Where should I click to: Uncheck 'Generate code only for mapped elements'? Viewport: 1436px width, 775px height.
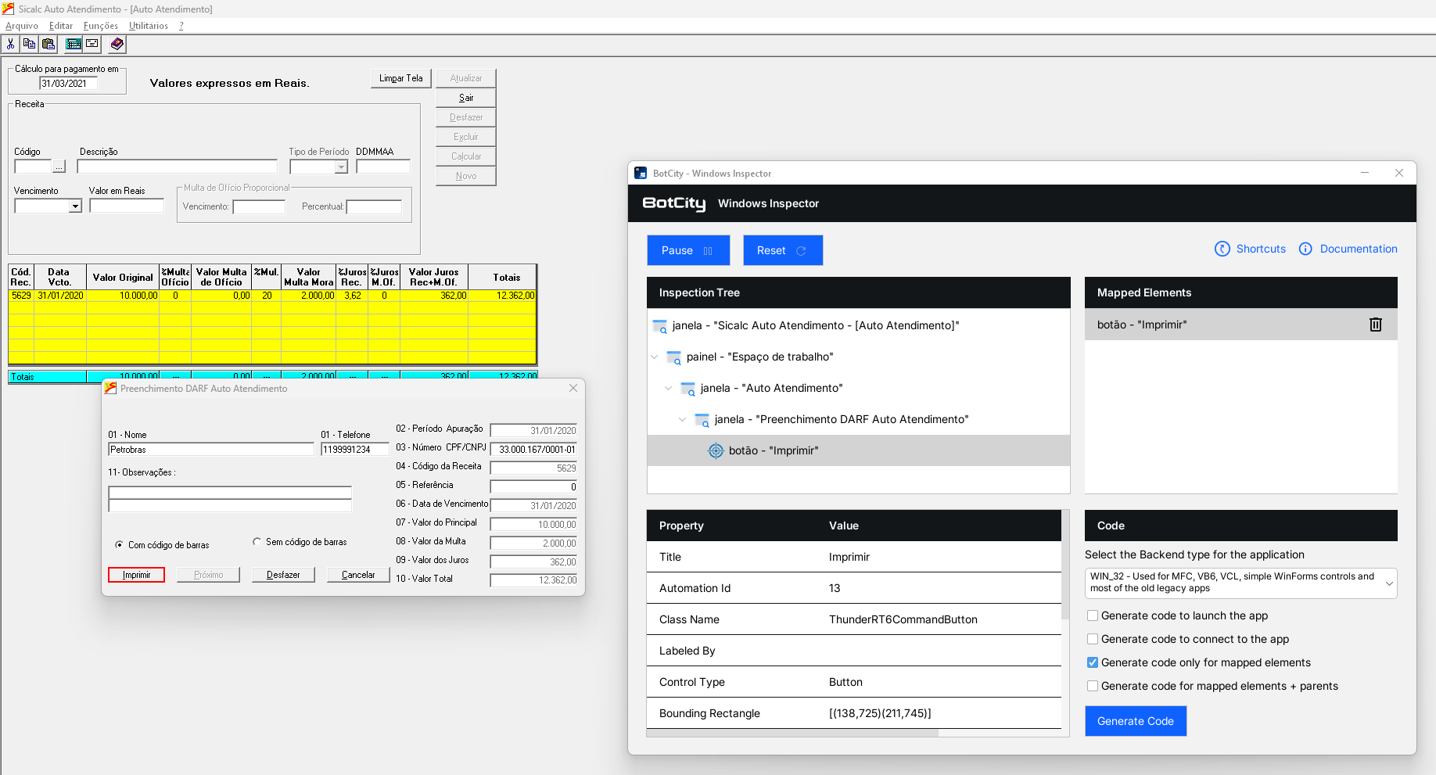click(x=1093, y=662)
